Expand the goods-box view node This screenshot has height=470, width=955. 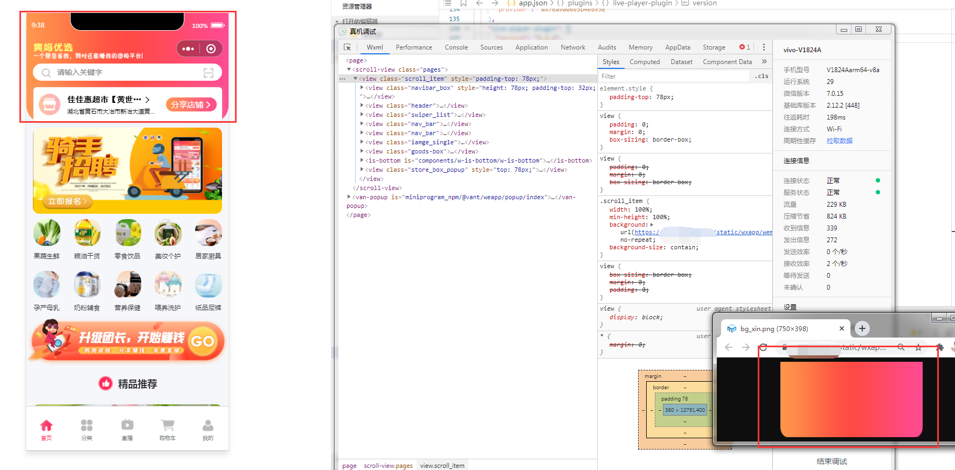click(x=362, y=152)
